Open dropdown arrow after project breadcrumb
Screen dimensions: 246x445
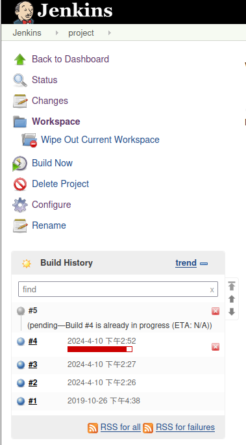[110, 33]
